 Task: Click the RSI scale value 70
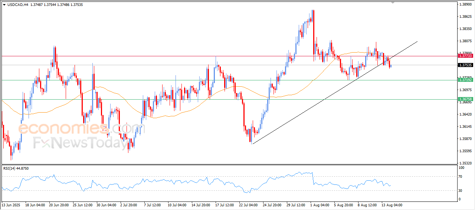coord(461,177)
